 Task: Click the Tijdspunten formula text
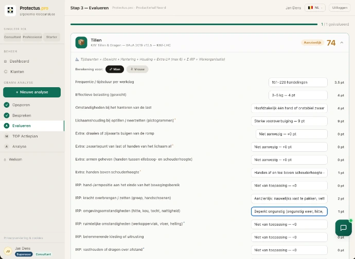pos(153,59)
